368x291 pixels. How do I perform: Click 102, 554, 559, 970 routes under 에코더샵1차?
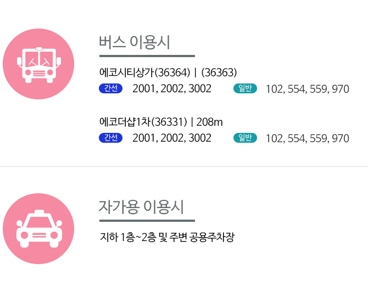(x=308, y=138)
